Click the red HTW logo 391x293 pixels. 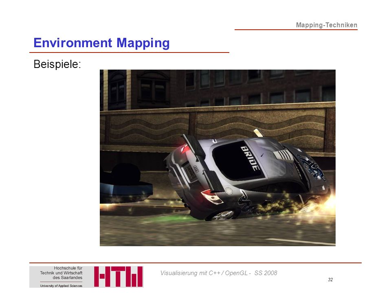tap(119, 277)
